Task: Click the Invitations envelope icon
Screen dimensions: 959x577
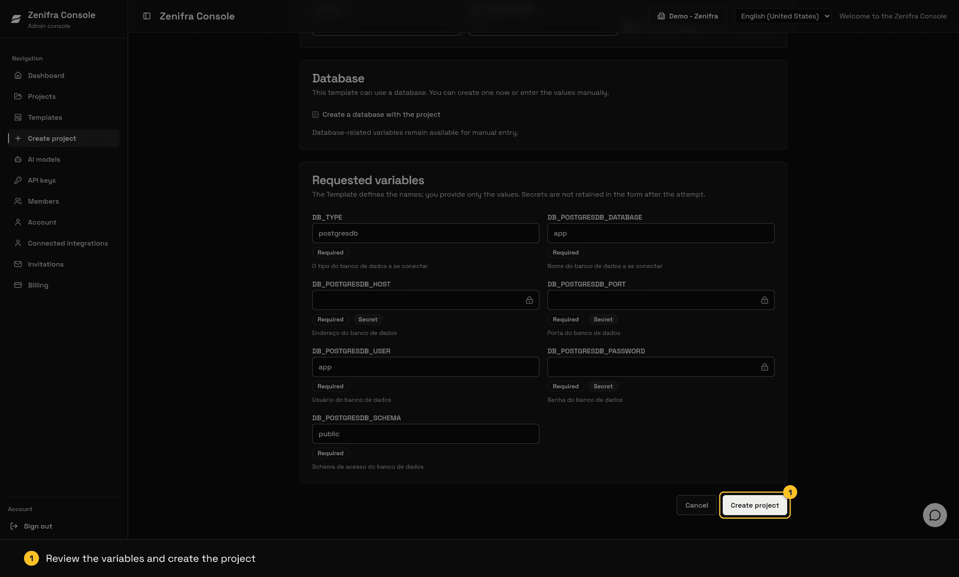Action: point(18,264)
